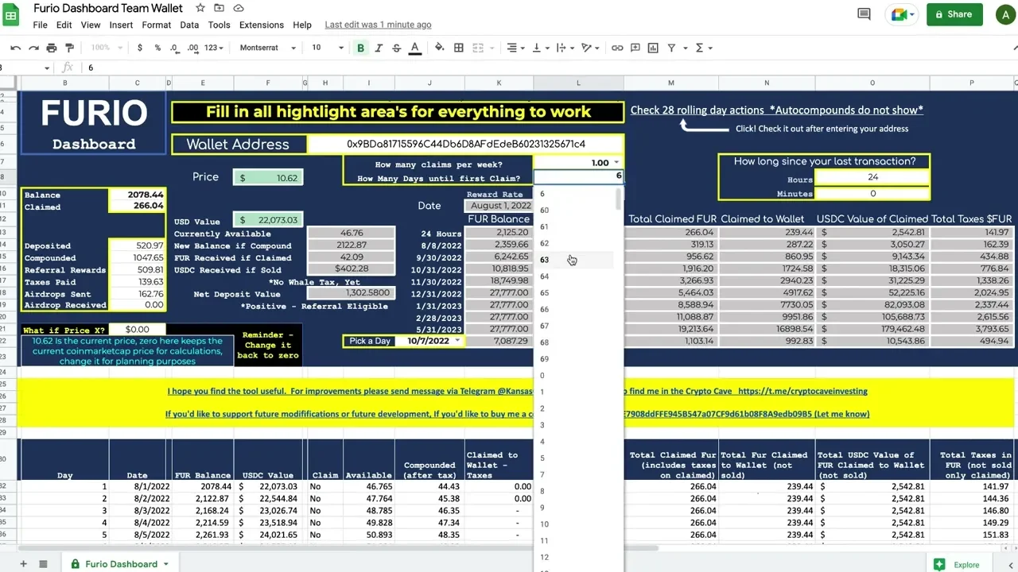
Task: Click the Print icon
Action: [52, 48]
